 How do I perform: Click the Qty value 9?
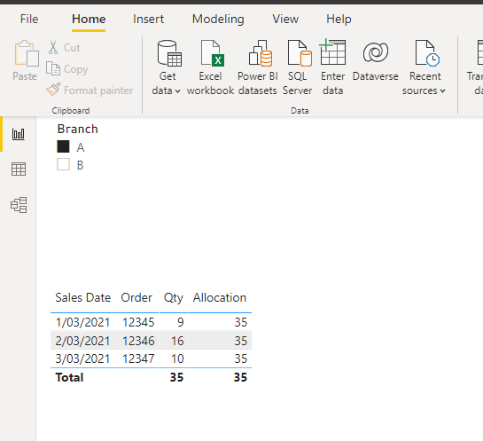click(x=181, y=322)
